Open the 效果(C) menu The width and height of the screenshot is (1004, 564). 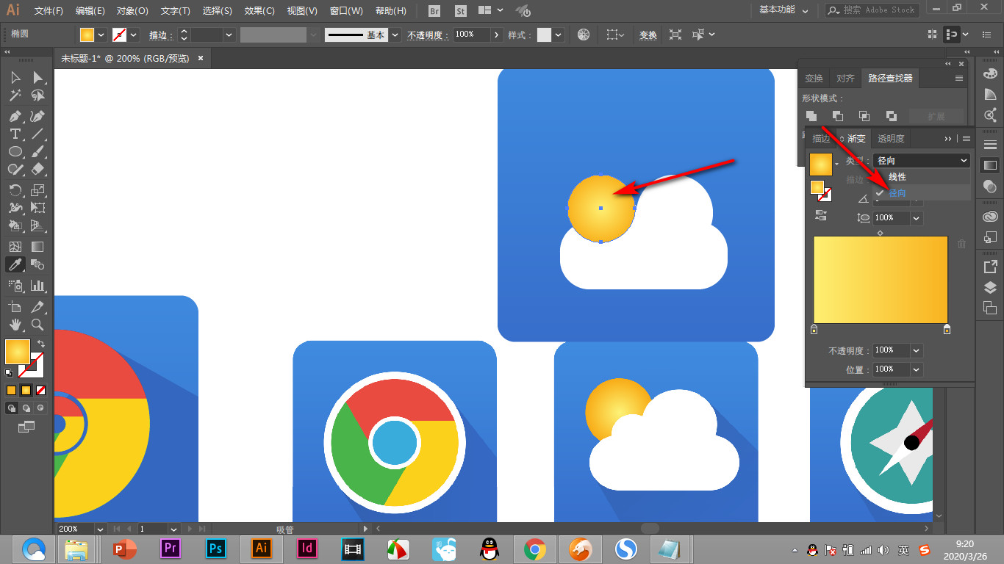coord(259,11)
